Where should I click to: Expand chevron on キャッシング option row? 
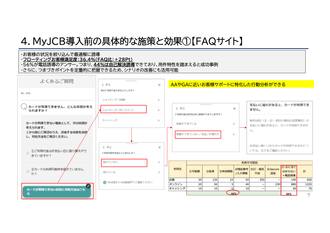point(159,120)
